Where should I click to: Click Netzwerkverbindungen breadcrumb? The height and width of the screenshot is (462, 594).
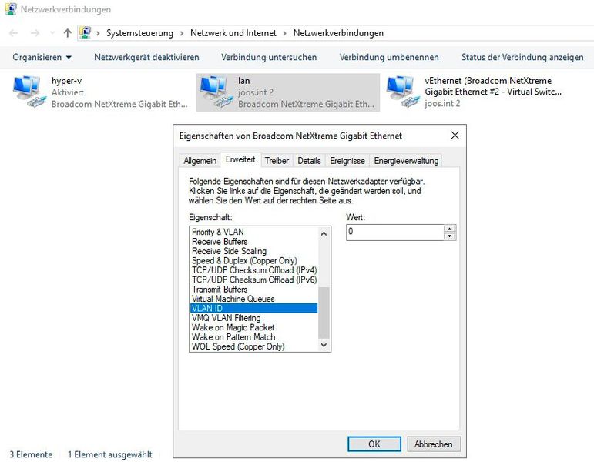(x=338, y=33)
